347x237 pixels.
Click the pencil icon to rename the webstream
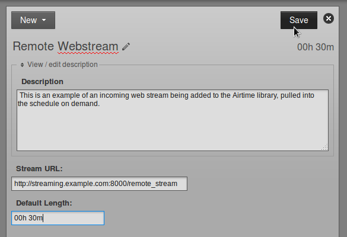coord(126,47)
